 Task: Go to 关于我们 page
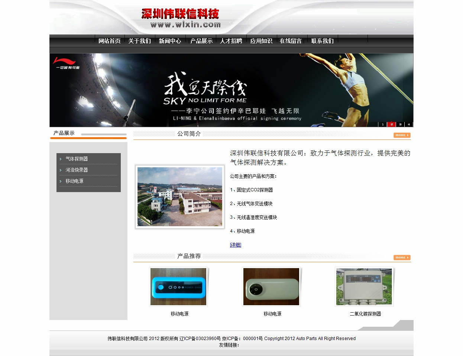click(x=139, y=41)
